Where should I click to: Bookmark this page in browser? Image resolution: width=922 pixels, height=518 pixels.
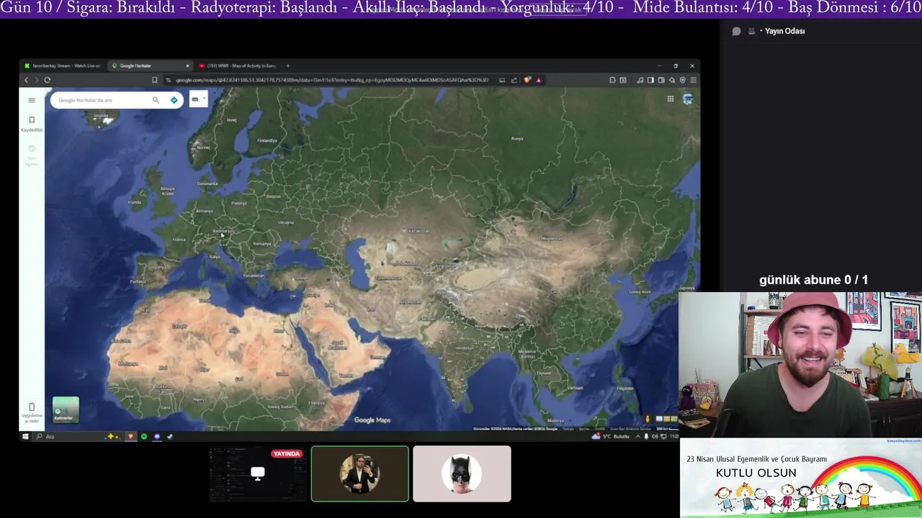click(154, 80)
